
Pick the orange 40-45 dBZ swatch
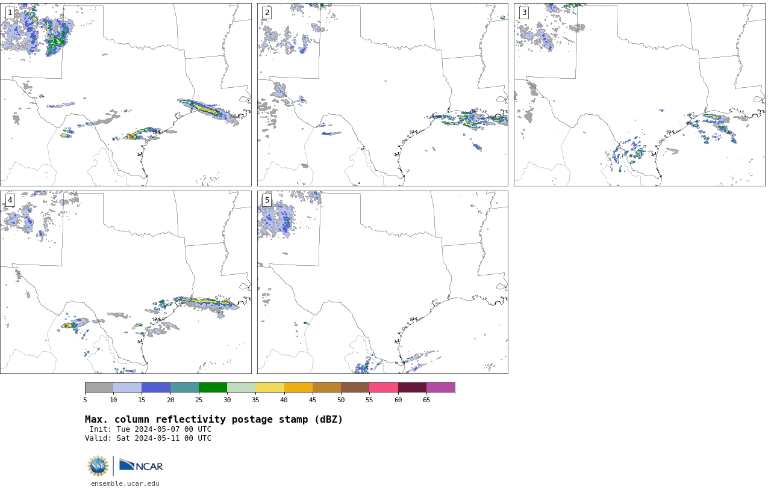click(298, 387)
